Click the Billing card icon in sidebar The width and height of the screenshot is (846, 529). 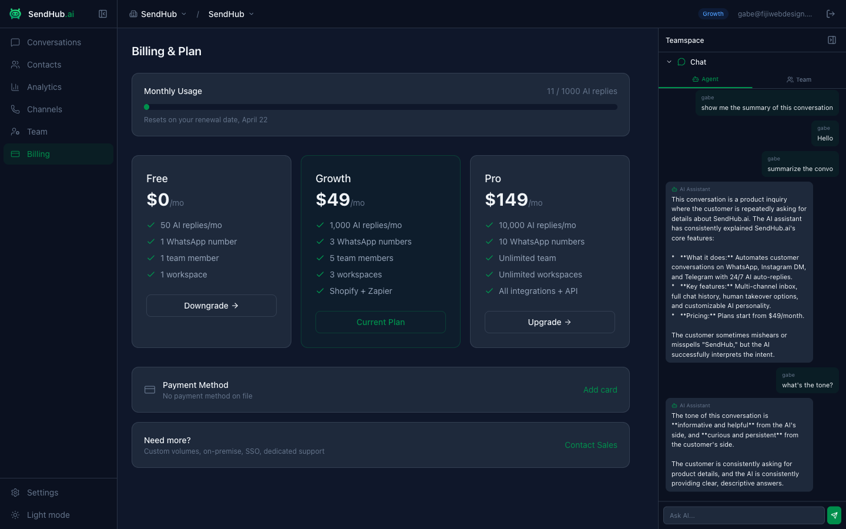15,154
